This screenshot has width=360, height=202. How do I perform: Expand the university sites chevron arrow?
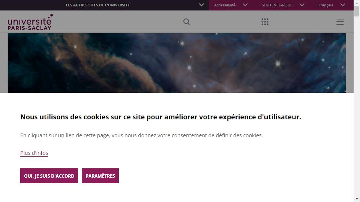pos(201,5)
